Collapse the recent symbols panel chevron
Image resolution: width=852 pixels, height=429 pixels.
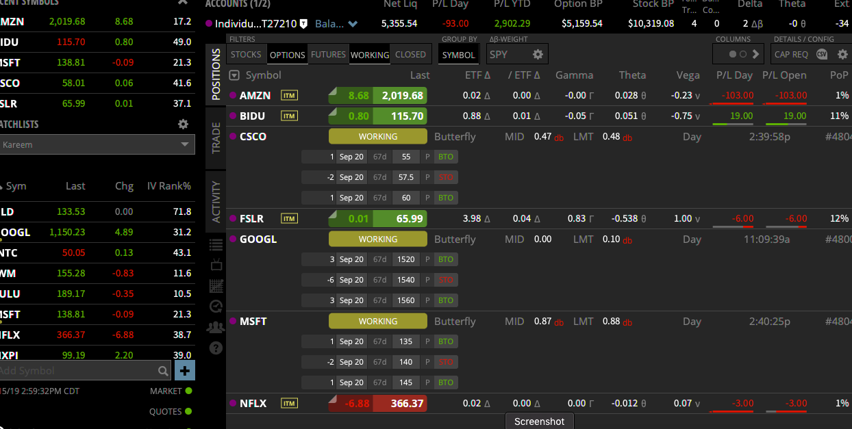click(x=182, y=3)
